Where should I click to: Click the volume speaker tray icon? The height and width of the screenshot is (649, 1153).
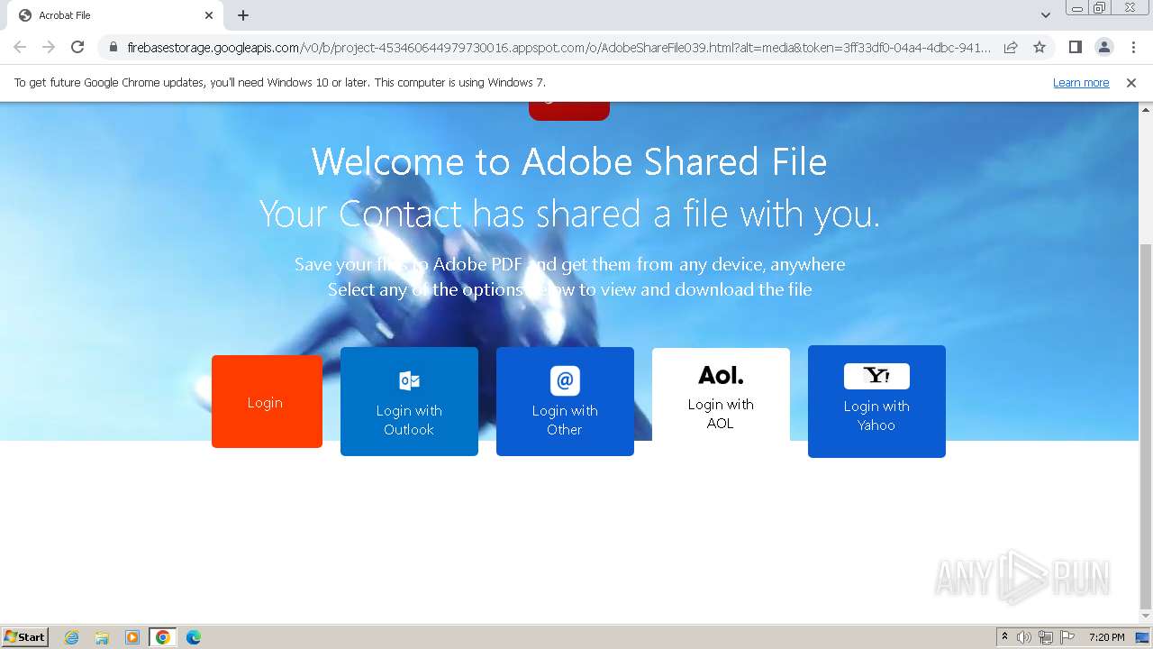(1024, 637)
